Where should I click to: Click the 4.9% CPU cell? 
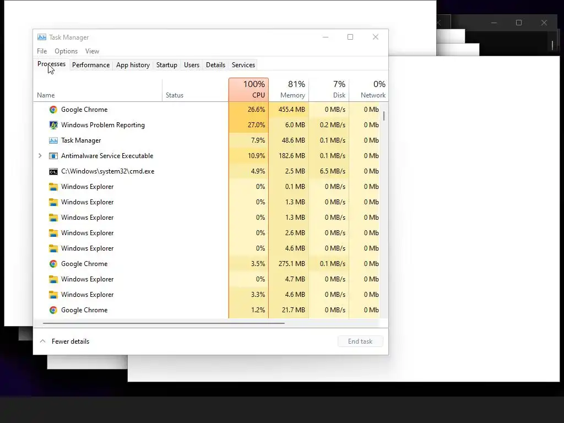click(248, 172)
